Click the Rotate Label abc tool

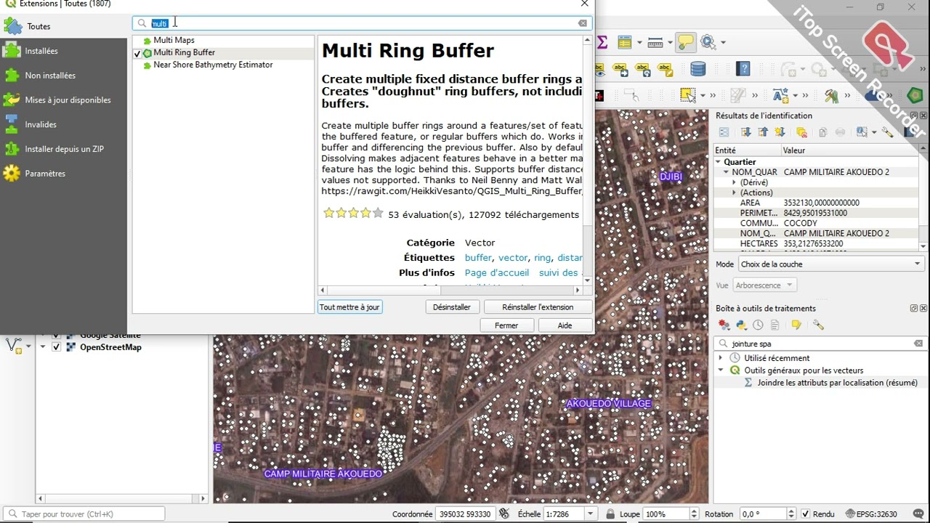[x=642, y=70]
